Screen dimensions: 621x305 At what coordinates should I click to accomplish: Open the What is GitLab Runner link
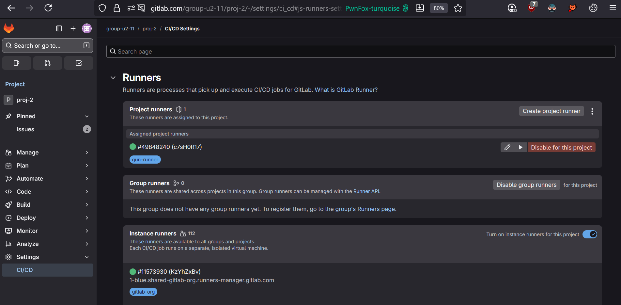pyautogui.click(x=346, y=90)
